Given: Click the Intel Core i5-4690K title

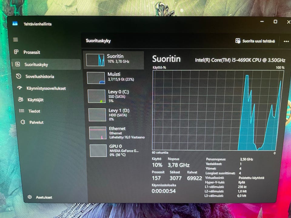Looking at the screenshot, I should click(240, 60).
